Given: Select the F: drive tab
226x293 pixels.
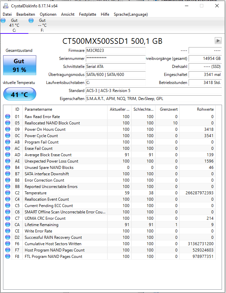Looking at the screenshot, I should (x=42, y=25).
